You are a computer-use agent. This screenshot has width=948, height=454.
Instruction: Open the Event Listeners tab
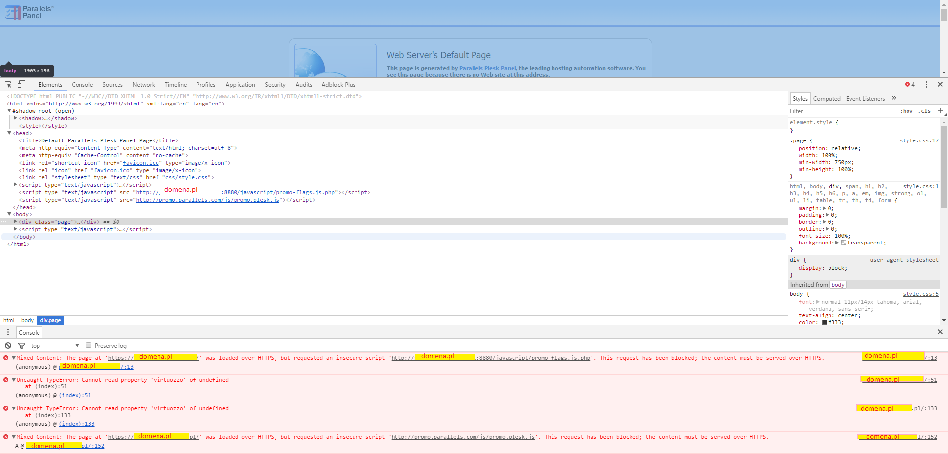pos(866,99)
